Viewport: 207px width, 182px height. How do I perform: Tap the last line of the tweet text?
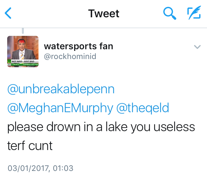pyautogui.click(x=30, y=146)
